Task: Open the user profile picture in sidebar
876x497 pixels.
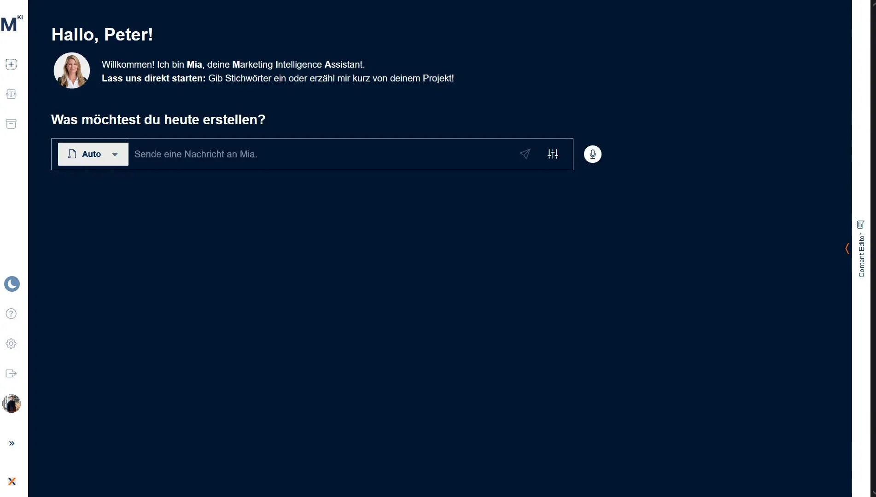Action: point(12,404)
